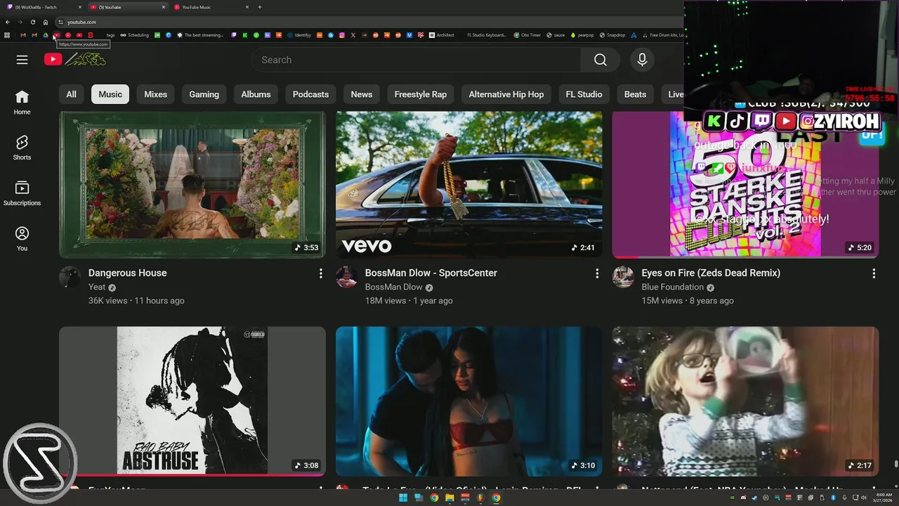
Task: Select the Mixes filter chip
Action: point(156,94)
